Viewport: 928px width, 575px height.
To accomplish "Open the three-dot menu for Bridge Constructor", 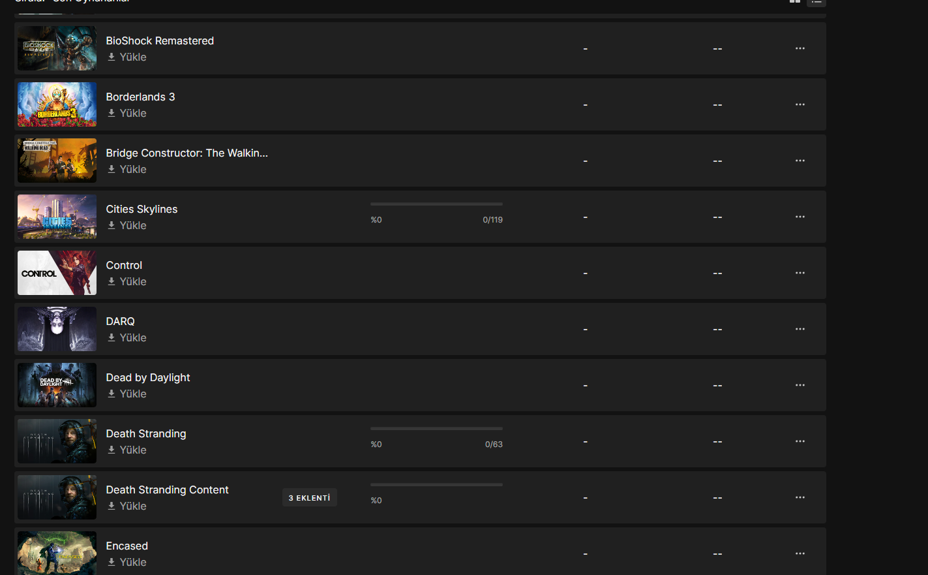I will point(800,161).
